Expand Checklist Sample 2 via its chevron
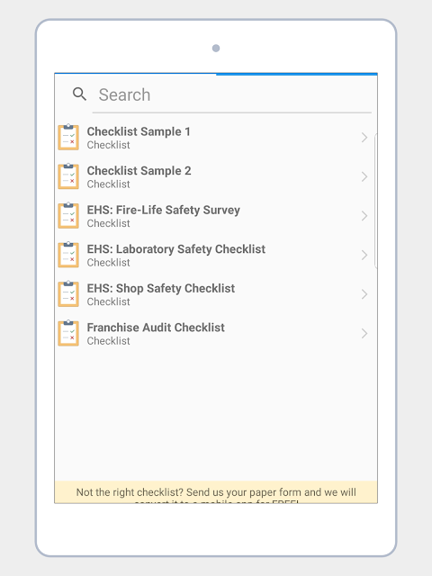 point(364,176)
